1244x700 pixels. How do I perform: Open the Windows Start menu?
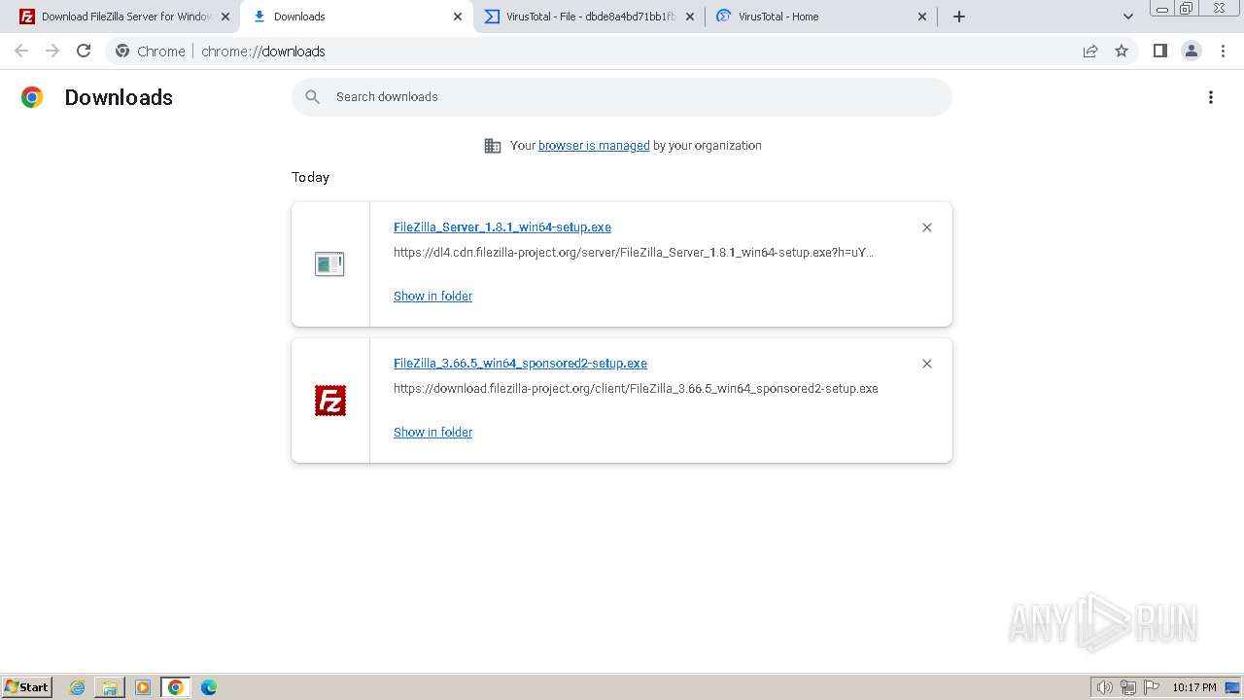click(x=27, y=686)
